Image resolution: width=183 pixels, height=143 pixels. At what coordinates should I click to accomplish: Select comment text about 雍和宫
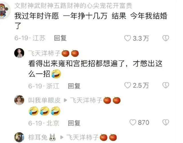[x=95, y=69]
